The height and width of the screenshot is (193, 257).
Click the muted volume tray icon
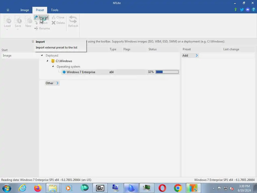coord(232,188)
